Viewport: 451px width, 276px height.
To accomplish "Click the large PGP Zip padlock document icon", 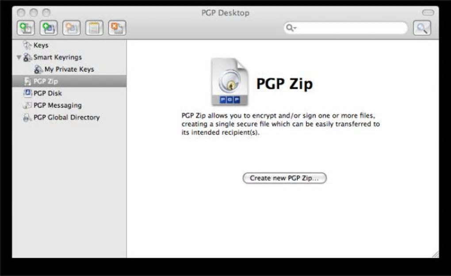I will click(x=229, y=82).
